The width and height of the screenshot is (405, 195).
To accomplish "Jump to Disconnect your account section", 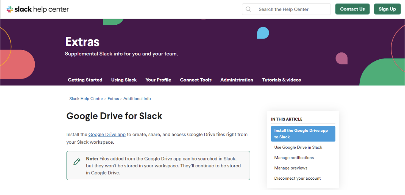I will [298, 178].
